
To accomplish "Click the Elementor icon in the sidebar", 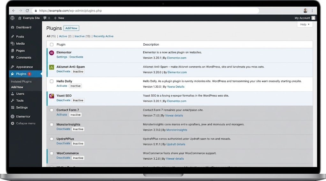I will click(12, 117).
